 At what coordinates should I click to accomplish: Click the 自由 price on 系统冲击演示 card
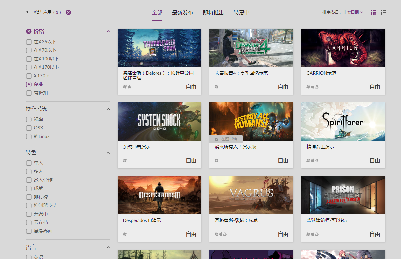(x=191, y=160)
